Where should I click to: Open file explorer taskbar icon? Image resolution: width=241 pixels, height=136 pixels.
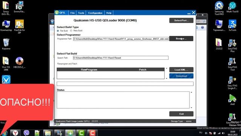tap(48, 133)
